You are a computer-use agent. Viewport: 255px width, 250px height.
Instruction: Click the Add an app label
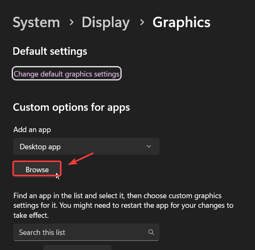tap(32, 130)
